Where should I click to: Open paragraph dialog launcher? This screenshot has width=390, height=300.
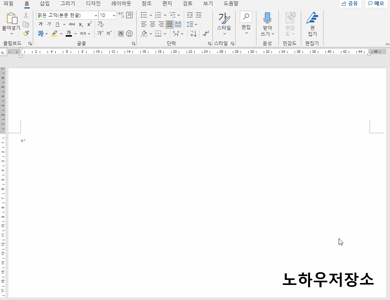pyautogui.click(x=209, y=44)
